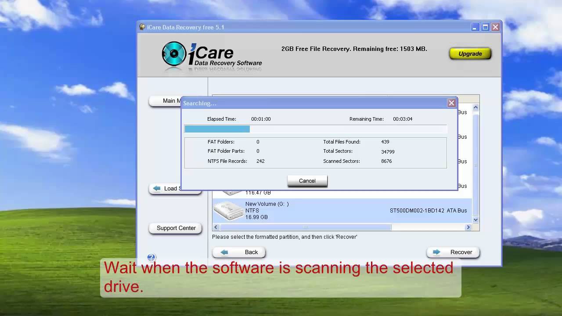The image size is (562, 316).
Task: Click the yellow Upgrade button
Action: 470,54
